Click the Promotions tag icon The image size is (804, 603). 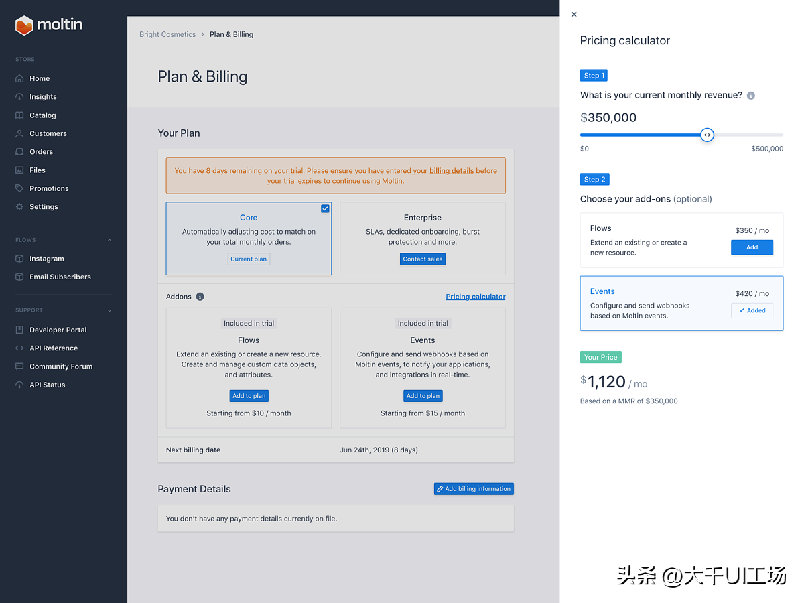click(19, 188)
